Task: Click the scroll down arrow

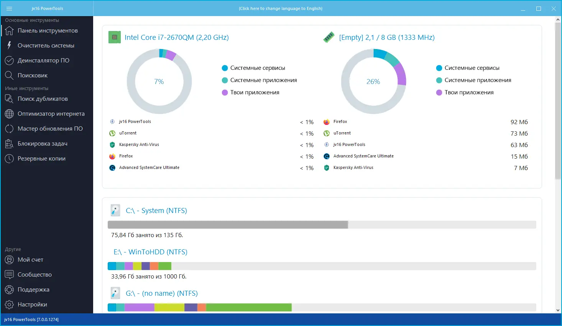Action: point(558,310)
